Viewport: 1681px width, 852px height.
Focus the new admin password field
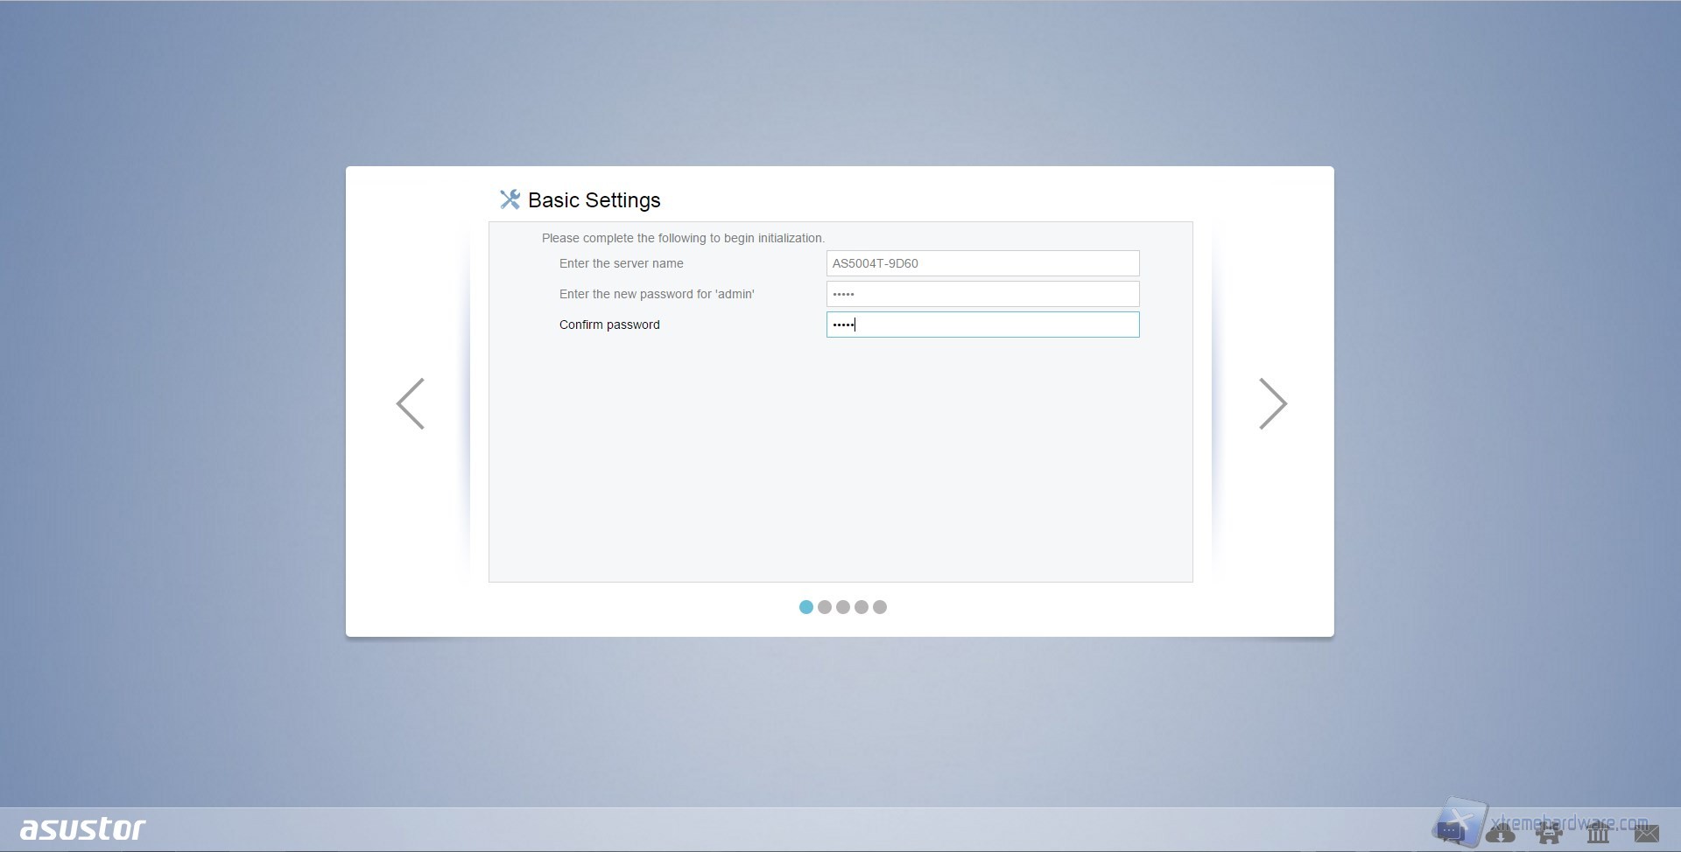(982, 294)
